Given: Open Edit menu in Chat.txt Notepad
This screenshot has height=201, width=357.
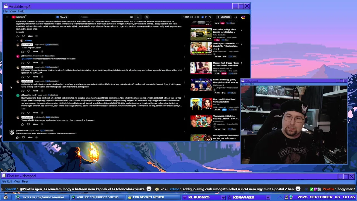Looking at the screenshot, I should click(x=9, y=181).
